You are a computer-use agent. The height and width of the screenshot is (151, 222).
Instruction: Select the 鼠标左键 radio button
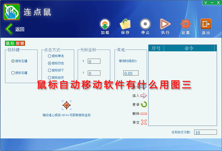[13, 61]
